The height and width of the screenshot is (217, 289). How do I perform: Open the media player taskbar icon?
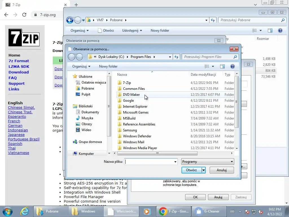click(x=147, y=211)
